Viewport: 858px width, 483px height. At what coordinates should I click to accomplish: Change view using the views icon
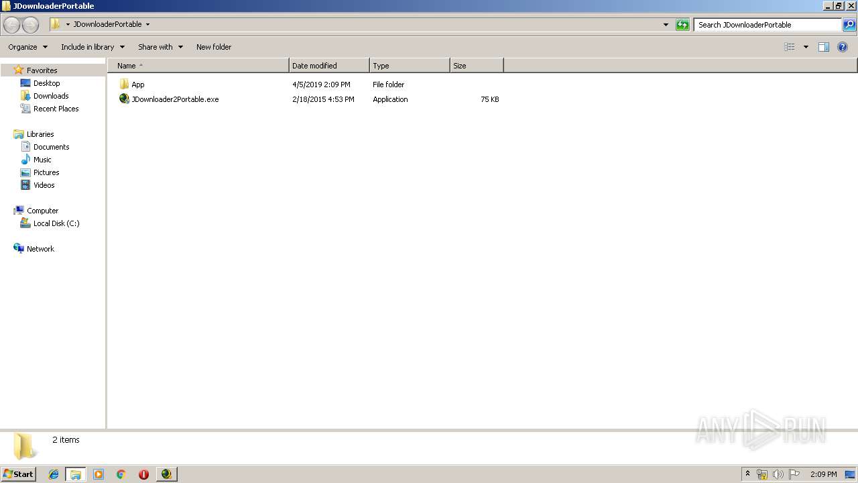tap(790, 47)
